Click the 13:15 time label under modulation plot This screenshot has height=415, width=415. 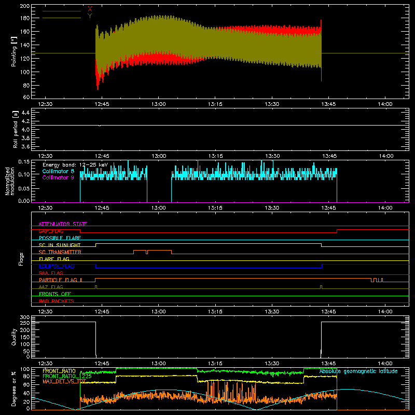[215, 208]
